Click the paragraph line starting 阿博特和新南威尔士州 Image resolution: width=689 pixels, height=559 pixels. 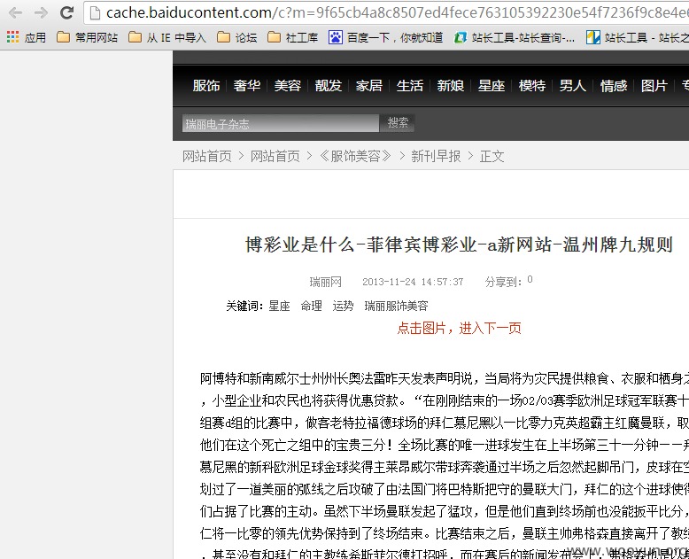(x=445, y=378)
